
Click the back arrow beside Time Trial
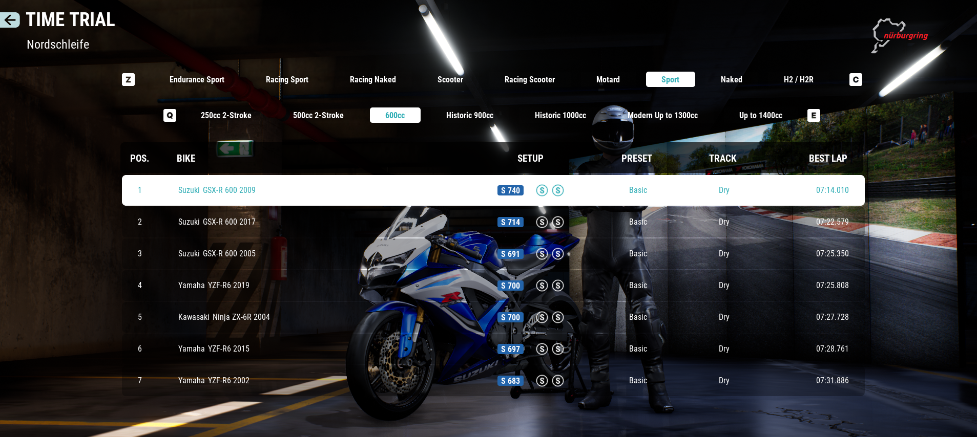coord(10,20)
